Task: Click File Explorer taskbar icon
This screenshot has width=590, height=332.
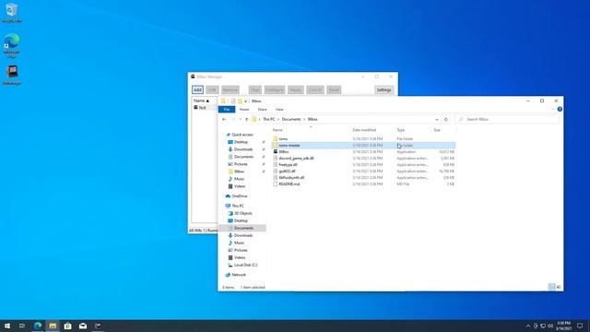Action: (53, 326)
